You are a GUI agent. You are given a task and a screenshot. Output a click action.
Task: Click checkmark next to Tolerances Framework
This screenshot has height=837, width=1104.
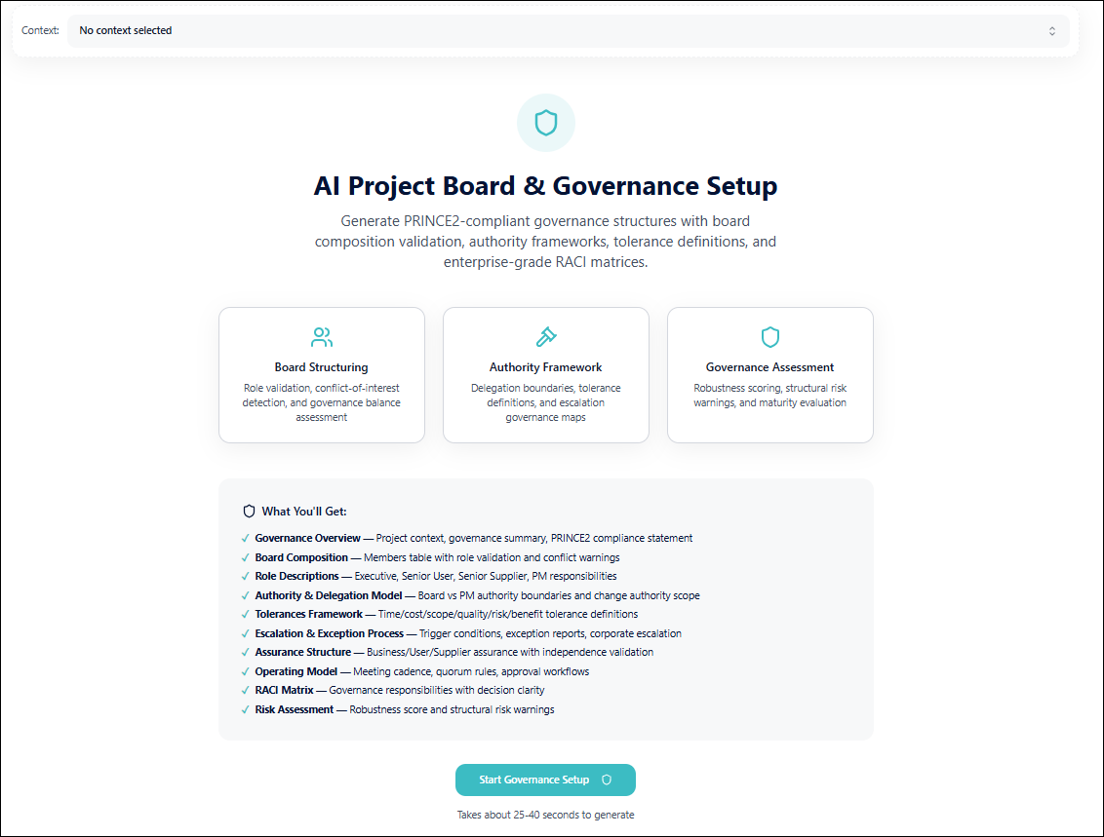[x=245, y=614]
